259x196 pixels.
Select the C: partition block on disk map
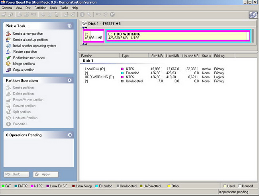94,36
